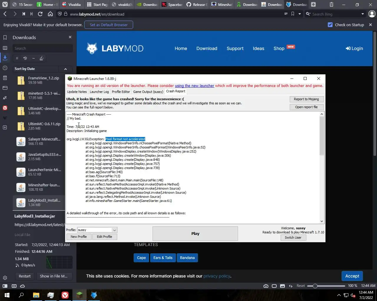The width and height of the screenshot is (377, 301).
Task: Show hidden system tray icons
Action: click(x=339, y=295)
